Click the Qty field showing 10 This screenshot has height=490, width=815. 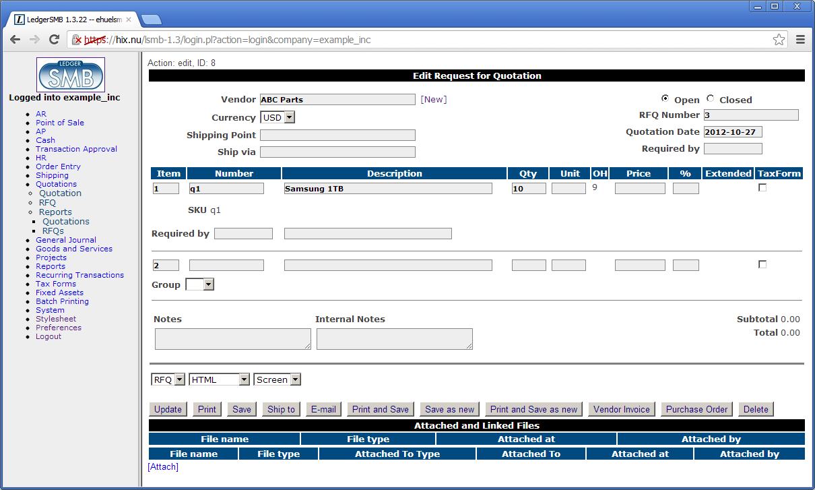click(529, 189)
